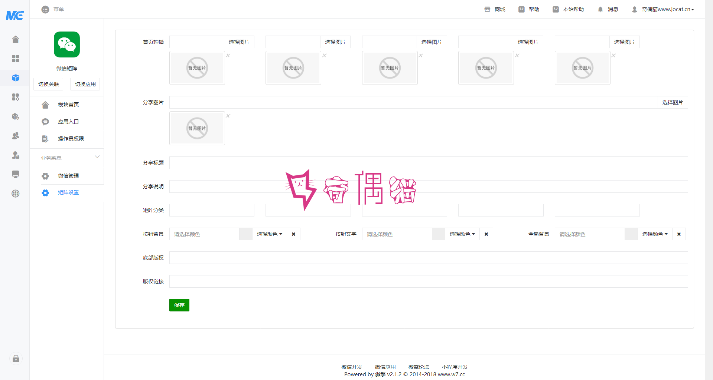Open 微信管理 menu item
This screenshot has width=713, height=380.
tap(68, 176)
